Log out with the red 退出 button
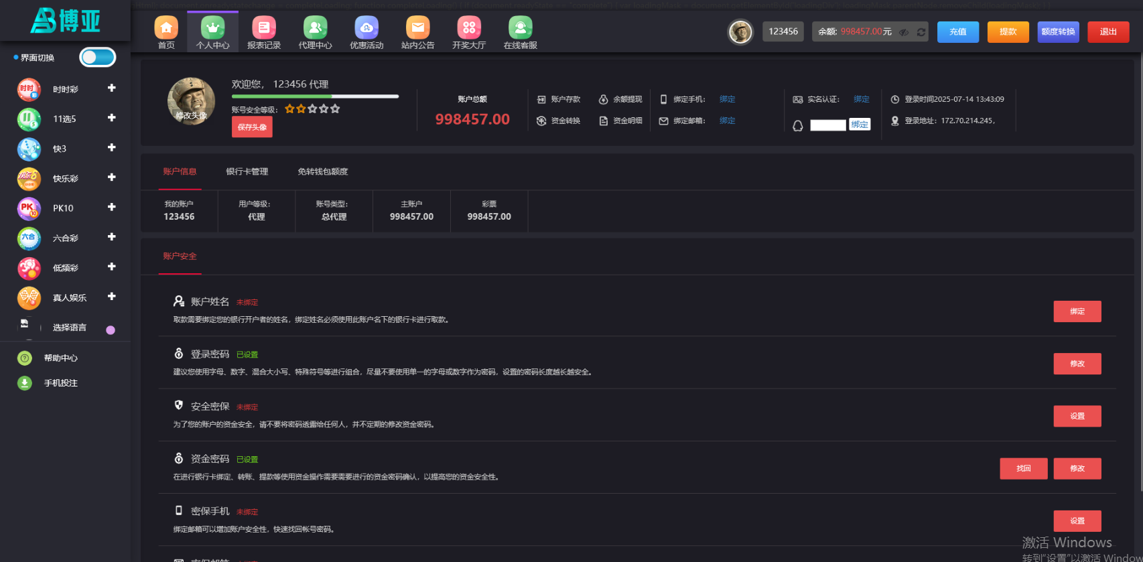The image size is (1143, 562). pyautogui.click(x=1109, y=32)
